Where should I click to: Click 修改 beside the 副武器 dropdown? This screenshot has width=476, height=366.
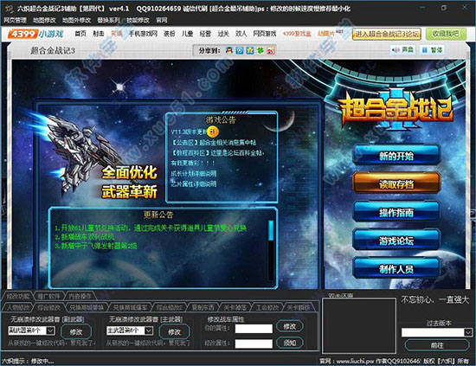76,332
